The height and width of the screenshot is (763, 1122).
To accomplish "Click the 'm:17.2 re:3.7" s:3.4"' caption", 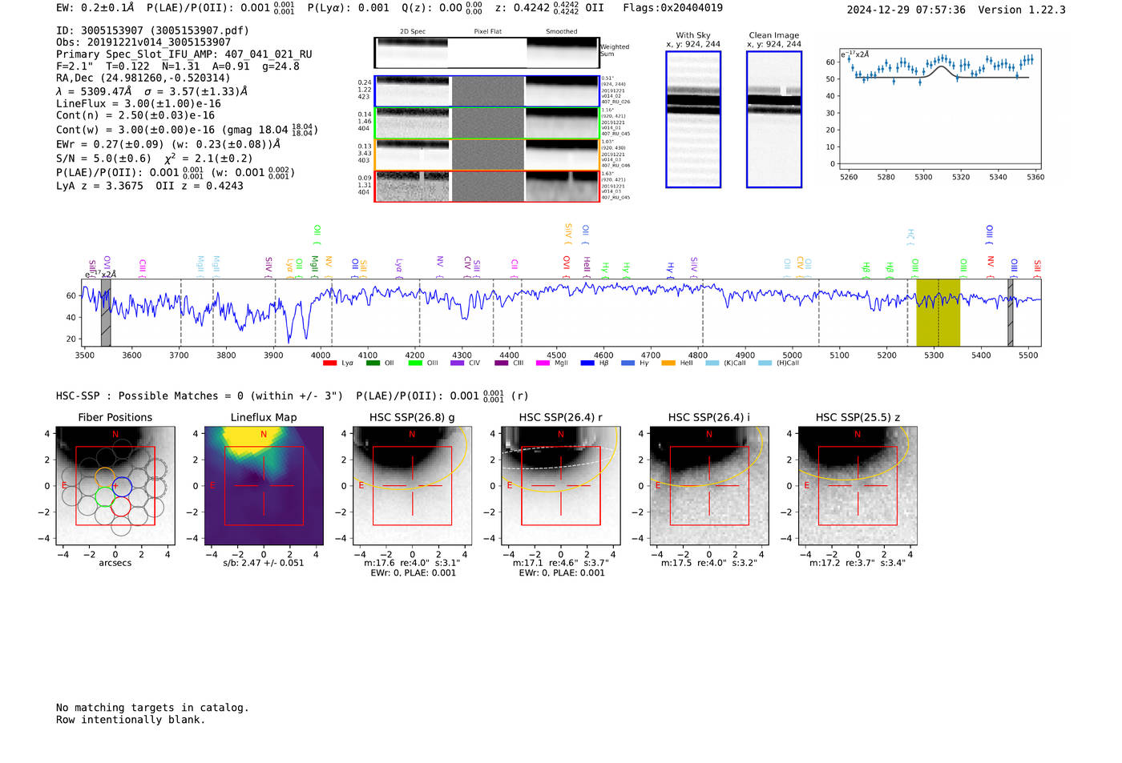I will click(858, 563).
